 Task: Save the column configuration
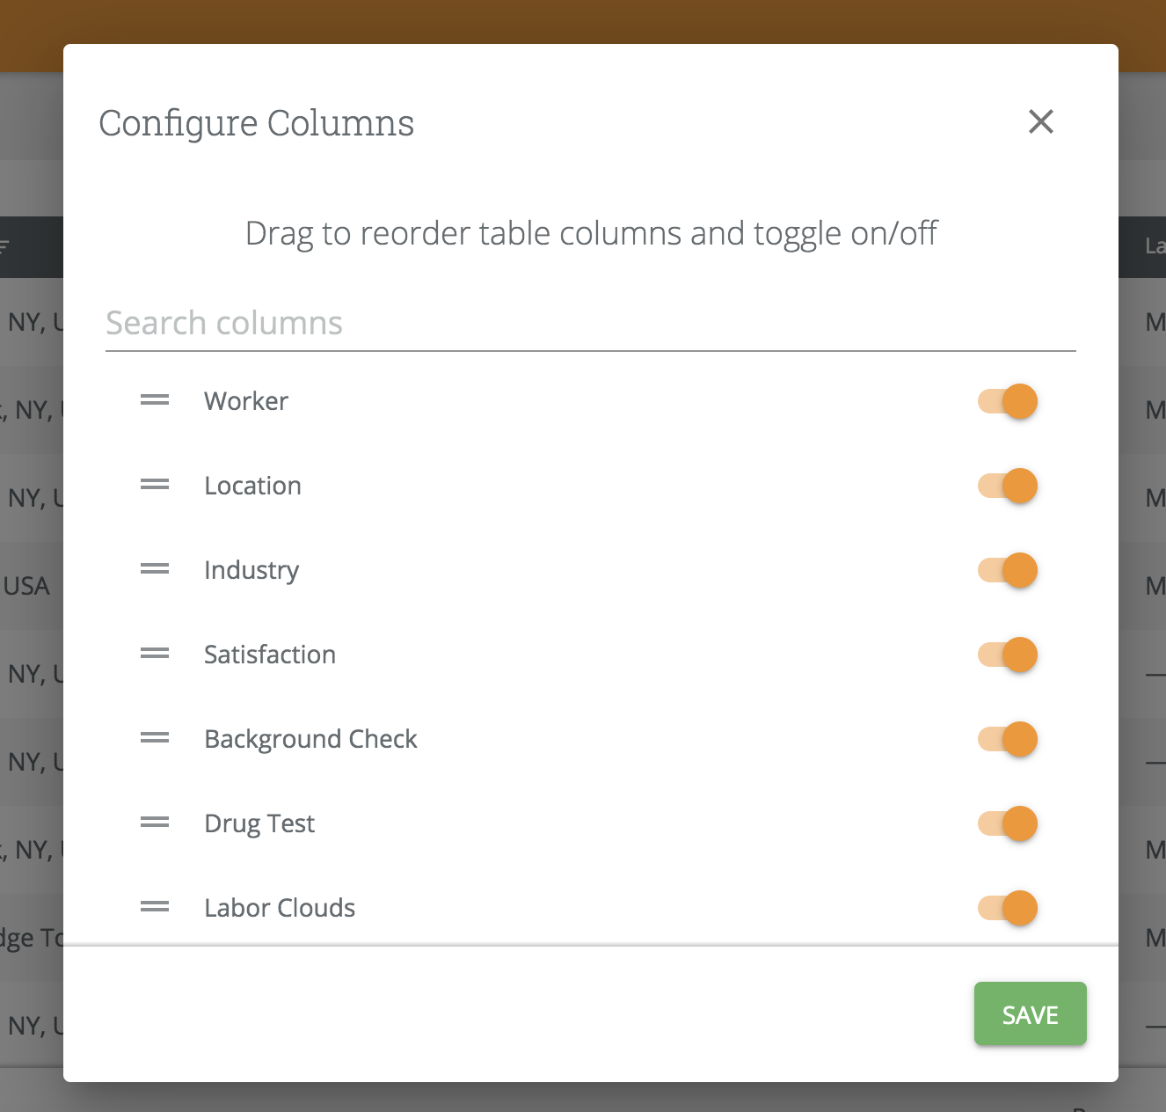(x=1030, y=1014)
